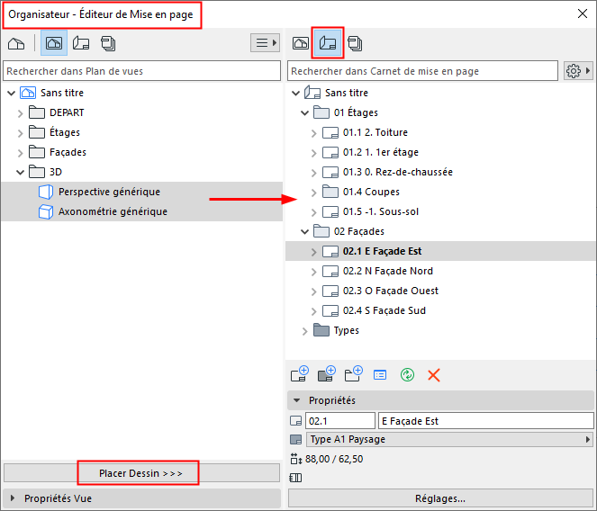The height and width of the screenshot is (511, 597).
Task: Expand the Étages folder in view map
Action: pos(21,133)
